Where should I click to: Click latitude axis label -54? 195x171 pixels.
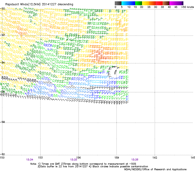pyautogui.click(x=2, y=62)
